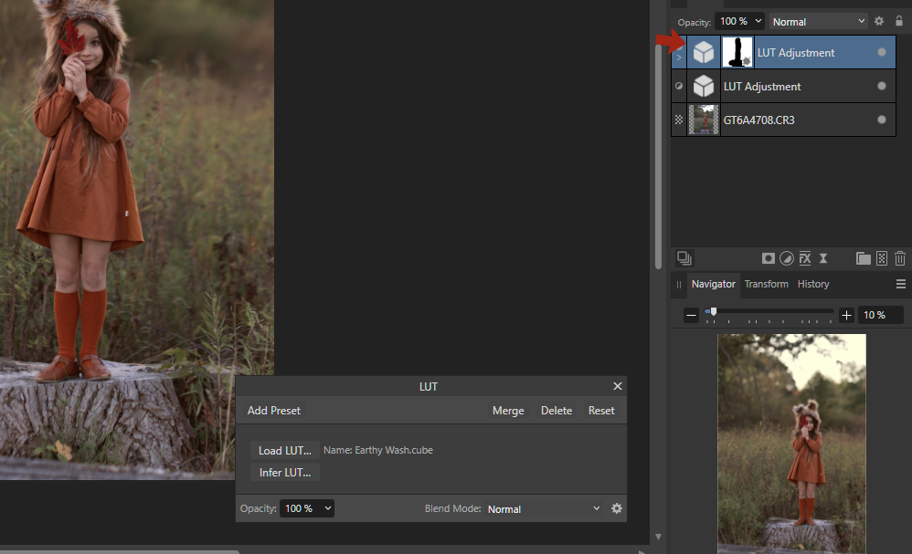Image resolution: width=912 pixels, height=554 pixels.
Task: Open the History tab
Action: pyautogui.click(x=812, y=284)
